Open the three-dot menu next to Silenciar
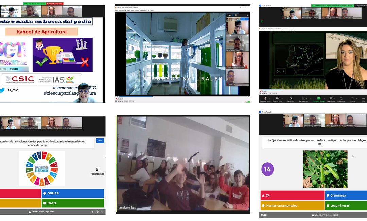 click(247, 19)
